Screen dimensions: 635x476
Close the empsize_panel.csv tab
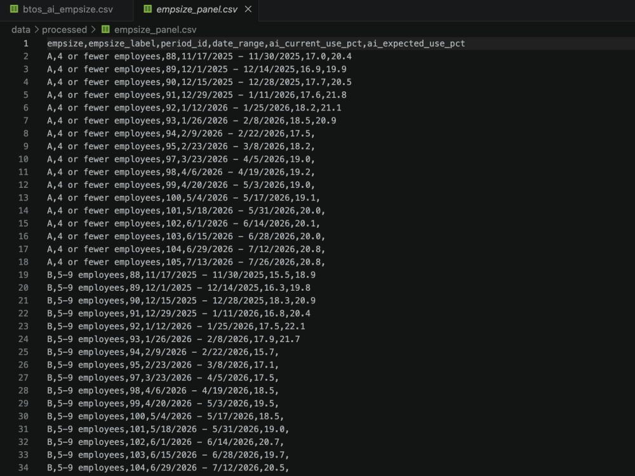pos(248,9)
